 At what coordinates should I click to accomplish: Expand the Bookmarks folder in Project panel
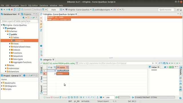coord(2,83)
